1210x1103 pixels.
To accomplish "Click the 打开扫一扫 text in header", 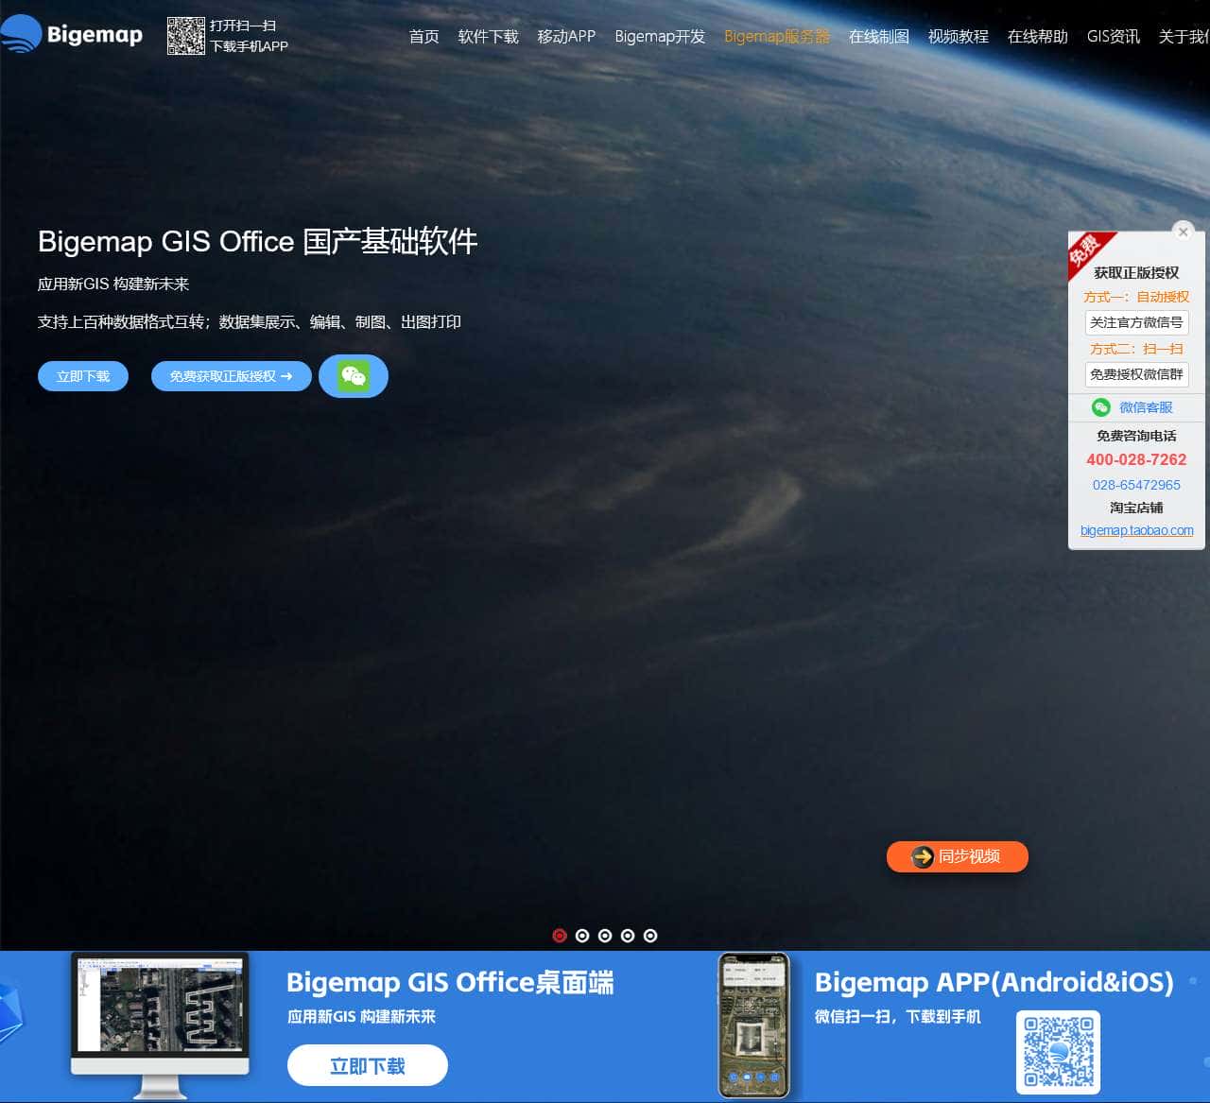I will [243, 26].
